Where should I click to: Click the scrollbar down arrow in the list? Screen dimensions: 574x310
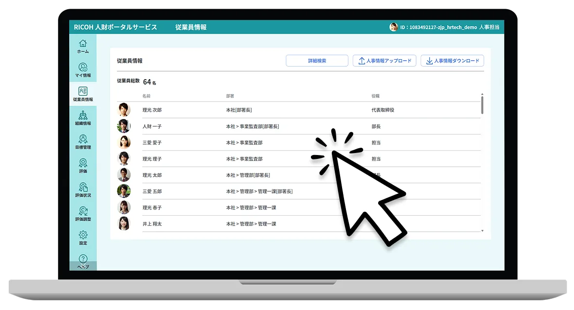click(x=482, y=231)
